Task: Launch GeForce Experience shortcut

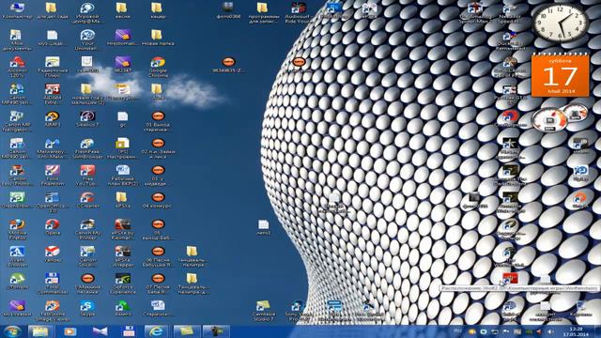Action: (x=123, y=284)
